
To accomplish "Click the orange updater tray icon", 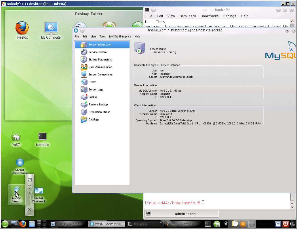I will point(243,224).
